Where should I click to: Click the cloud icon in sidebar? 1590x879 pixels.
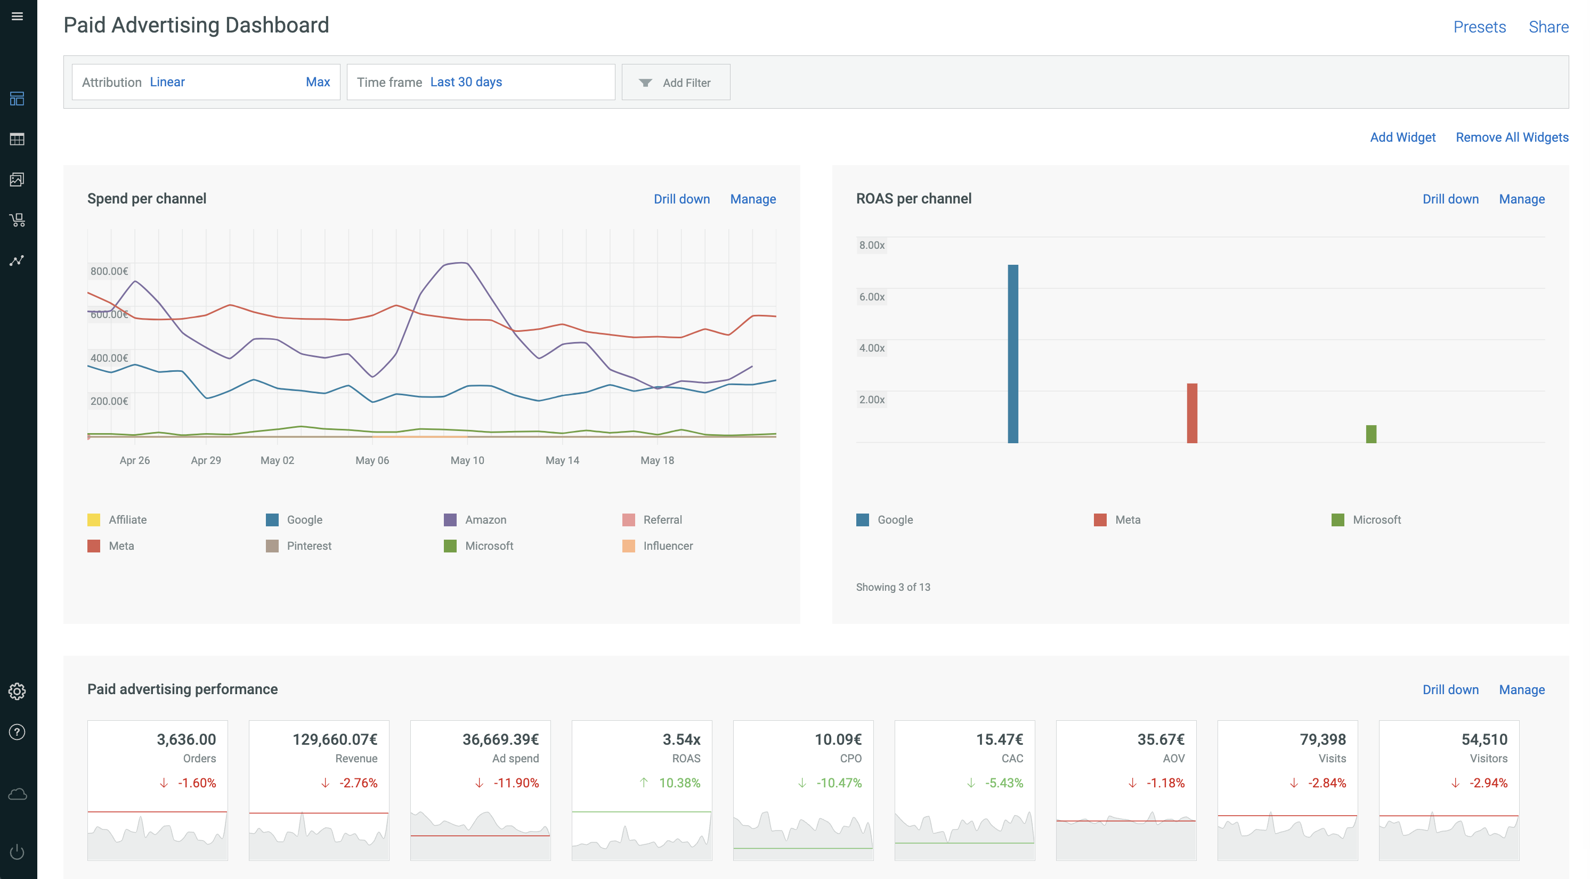[17, 794]
